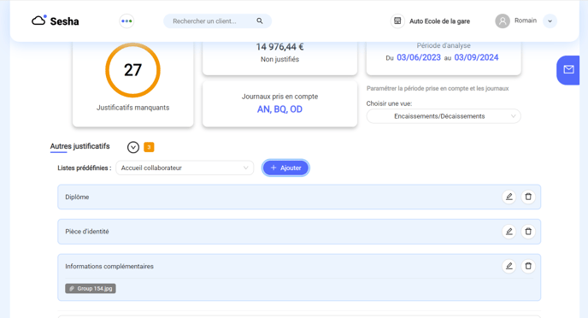Expand the user menu chevron next to Romain
The width and height of the screenshot is (588, 318).
[550, 21]
